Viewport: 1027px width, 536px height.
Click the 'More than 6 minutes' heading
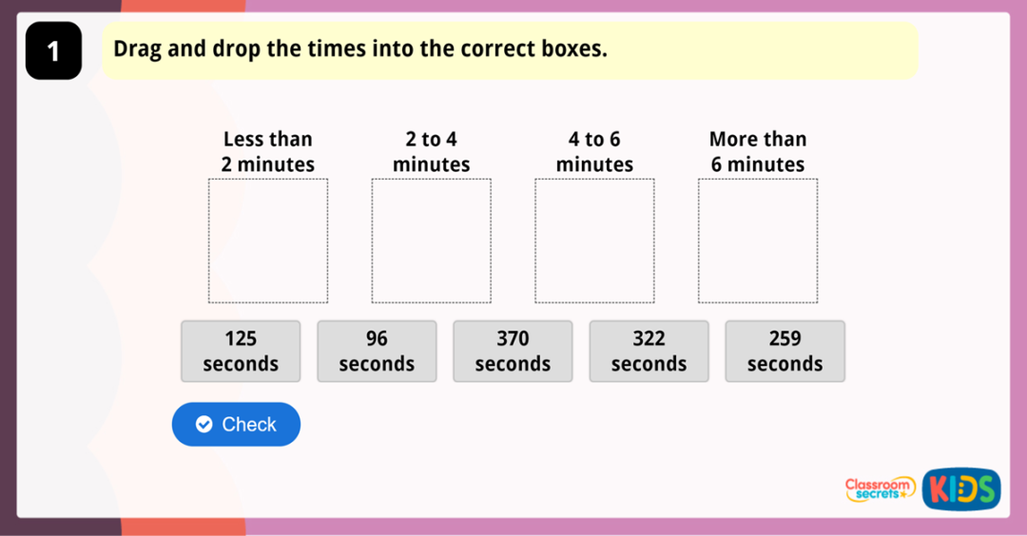(758, 152)
